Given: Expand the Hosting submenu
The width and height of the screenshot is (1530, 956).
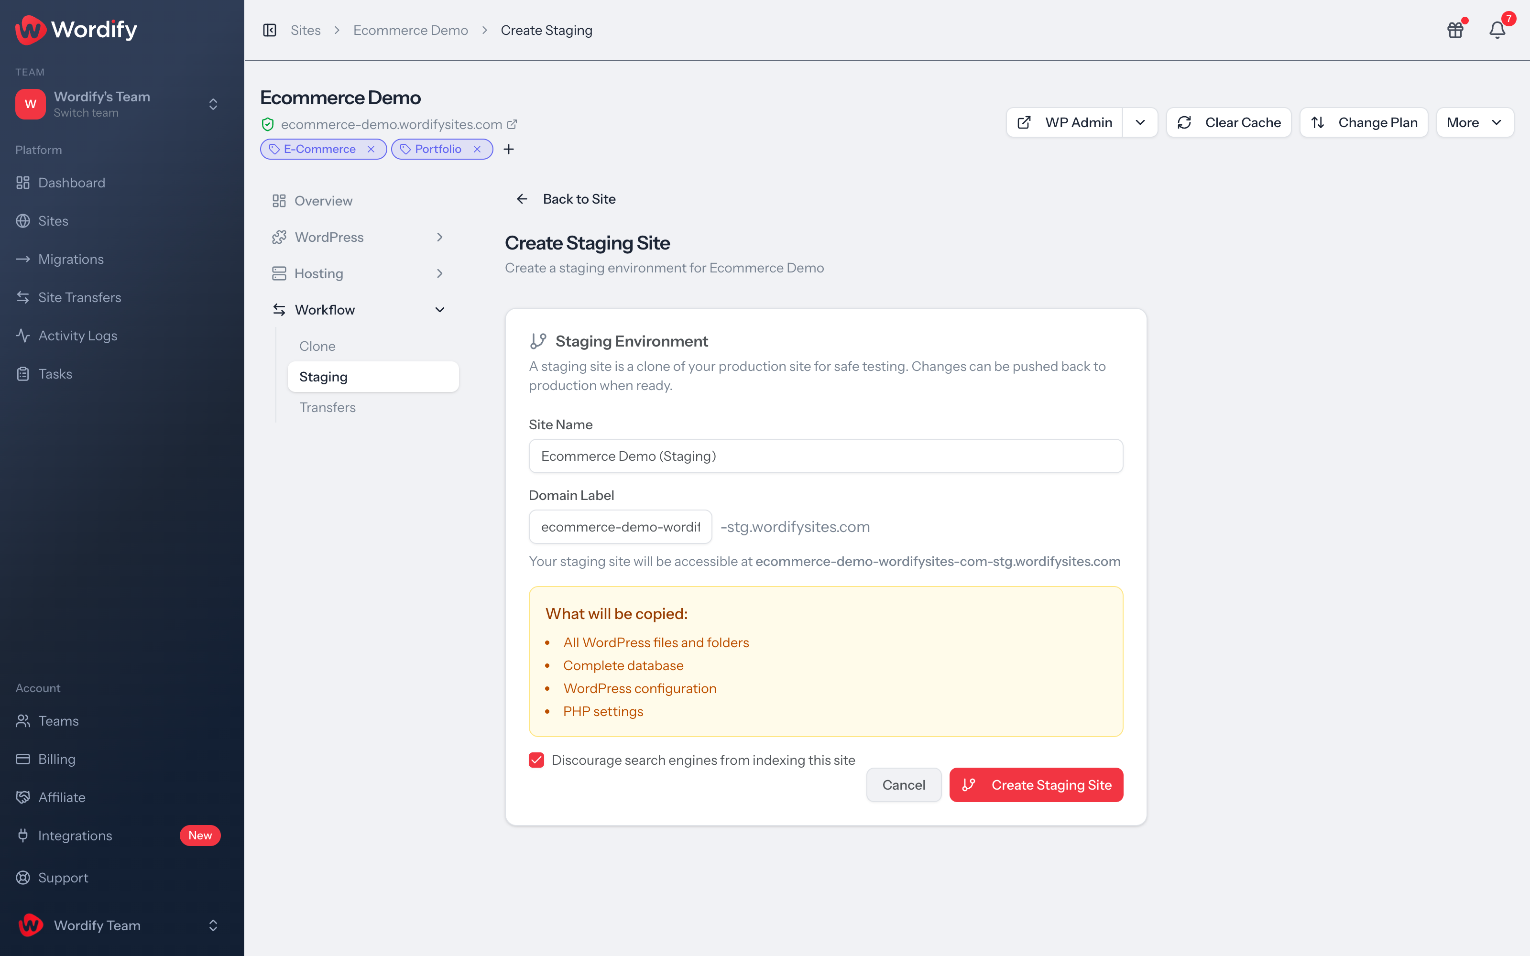Looking at the screenshot, I should [x=440, y=274].
